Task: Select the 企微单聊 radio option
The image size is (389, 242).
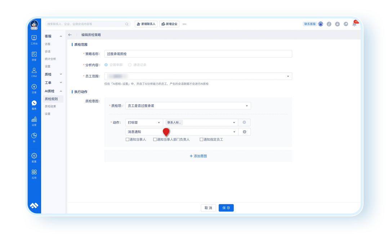Action: [x=106, y=65]
